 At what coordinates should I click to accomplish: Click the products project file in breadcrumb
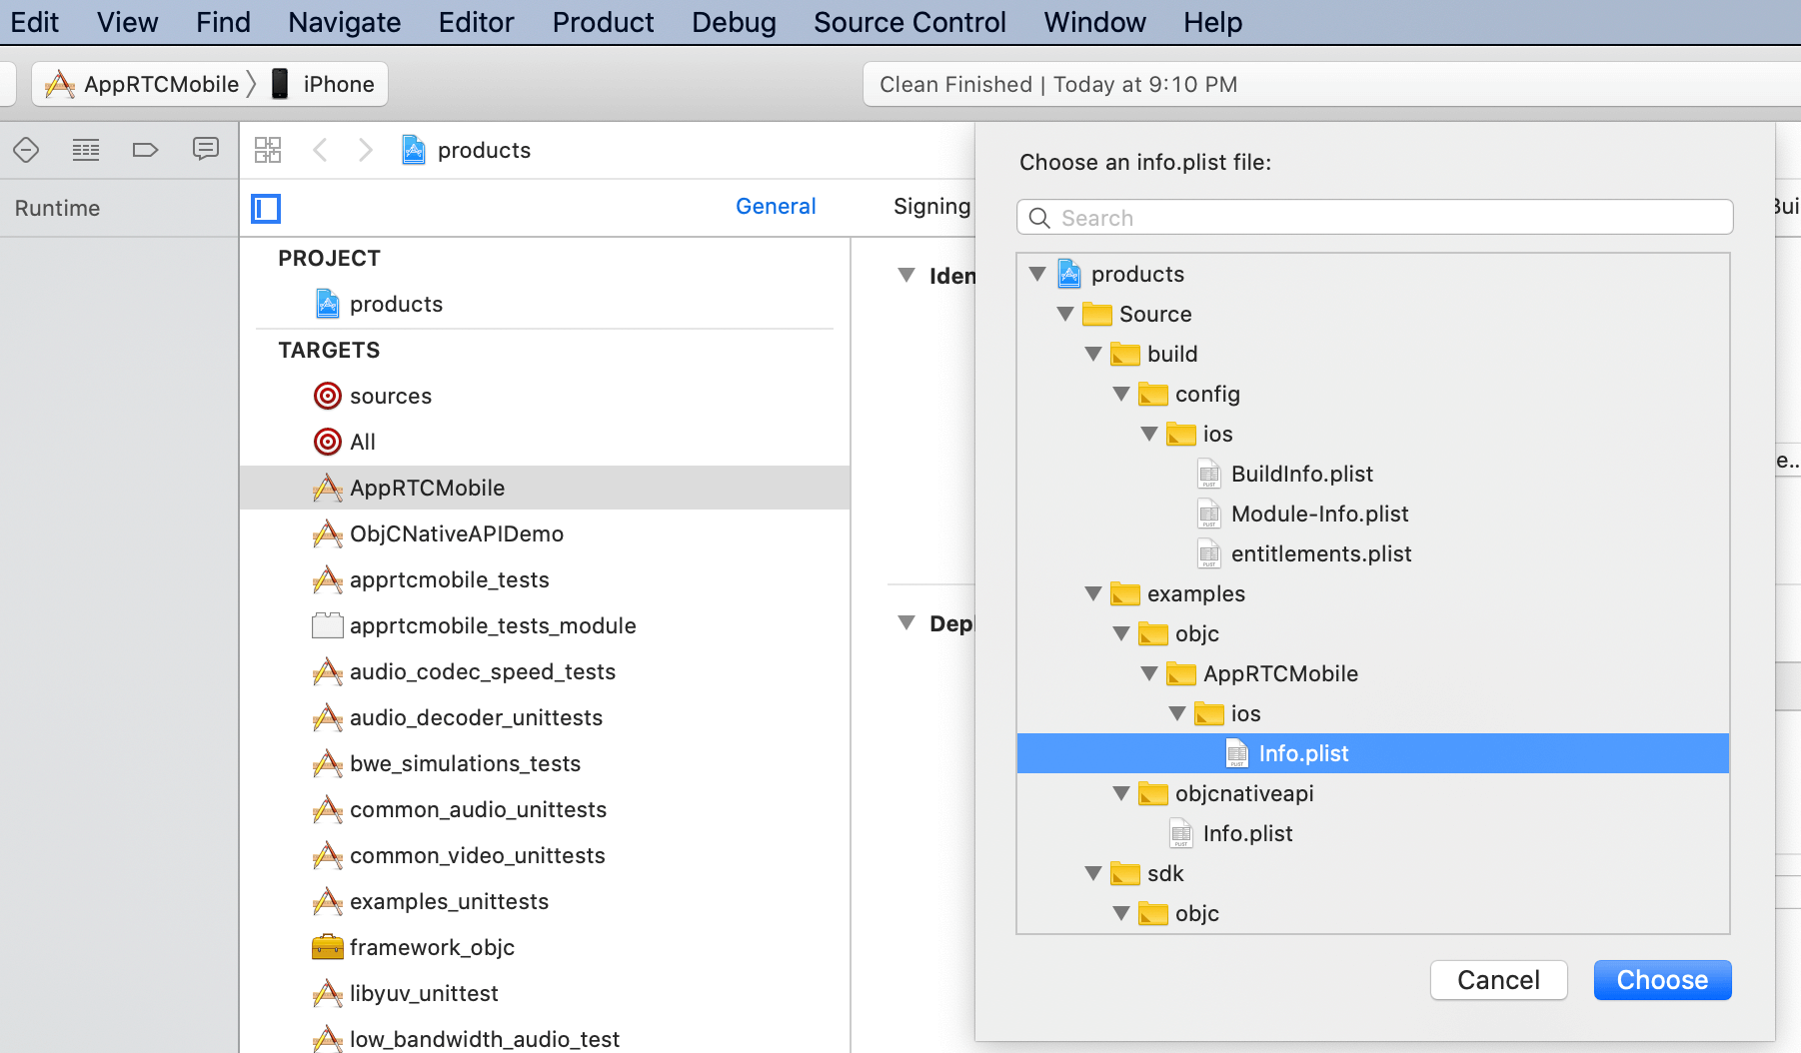466,150
